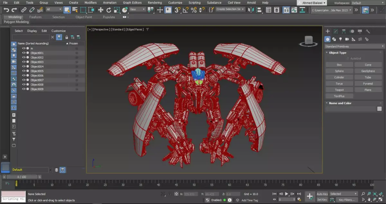
Task: Click the Undo arrow in the toolbar
Action: tap(6, 10)
